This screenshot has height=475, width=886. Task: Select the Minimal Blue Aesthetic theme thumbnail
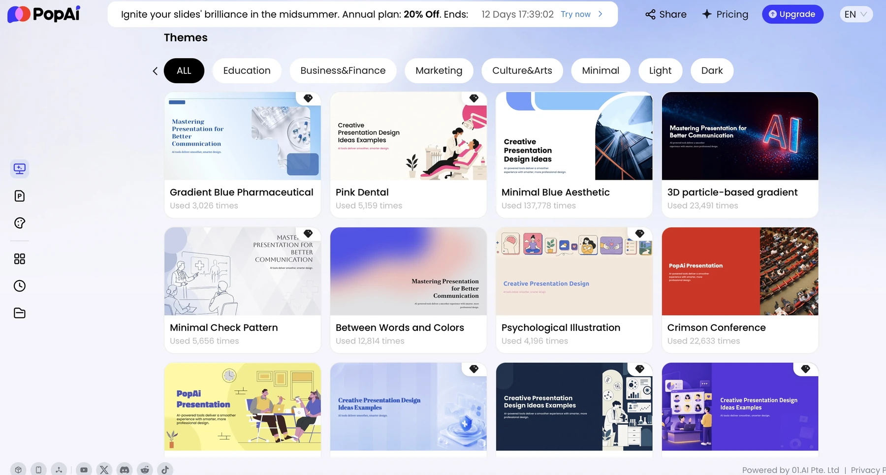pyautogui.click(x=574, y=136)
